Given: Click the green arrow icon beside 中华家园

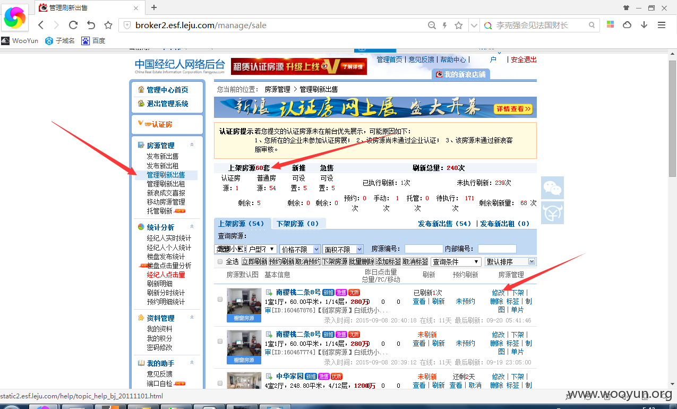Looking at the screenshot, I should [269, 377].
